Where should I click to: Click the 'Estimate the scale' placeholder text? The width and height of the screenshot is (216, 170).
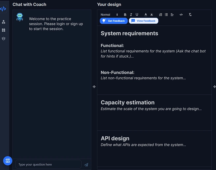coord(151,109)
